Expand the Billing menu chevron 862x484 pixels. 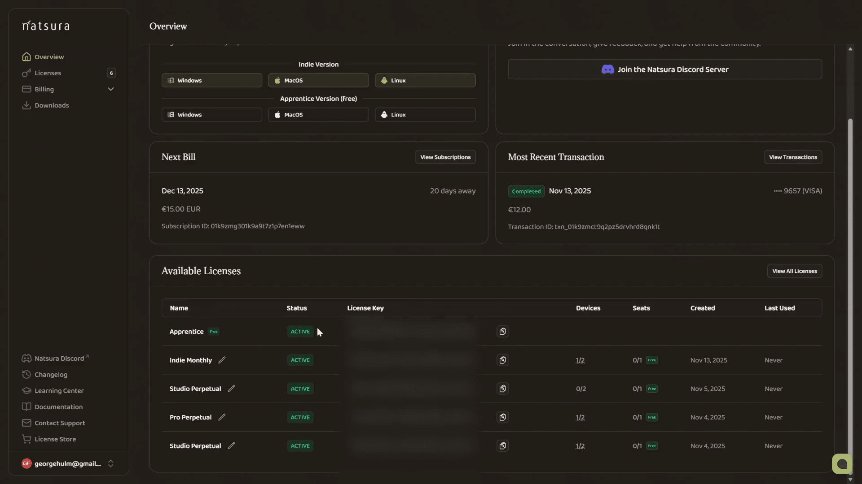(111, 89)
